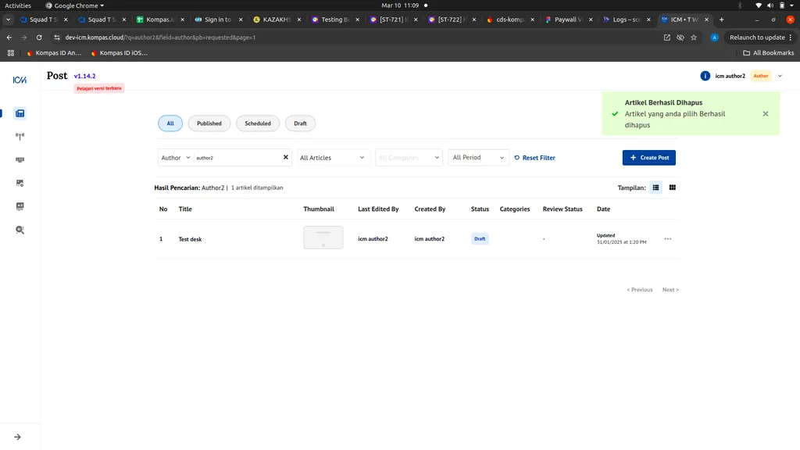This screenshot has height=450, width=800.
Task: Click the address bar URL
Action: 160,37
